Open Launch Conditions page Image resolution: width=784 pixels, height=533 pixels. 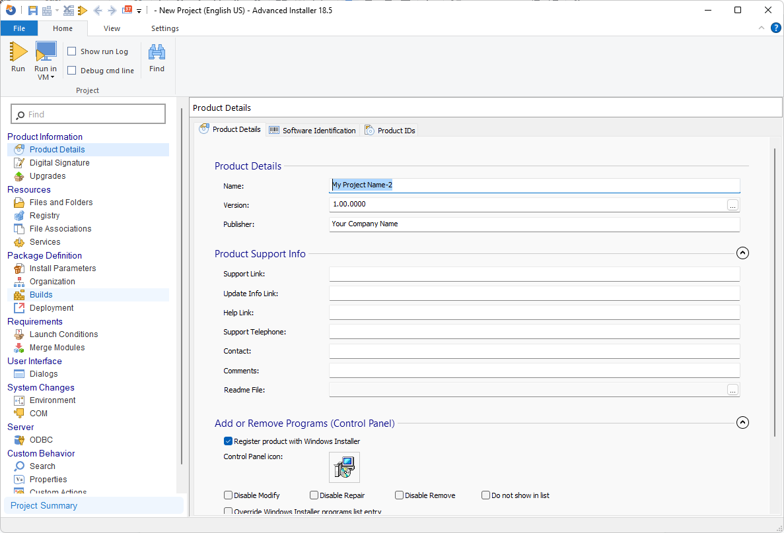click(x=63, y=334)
